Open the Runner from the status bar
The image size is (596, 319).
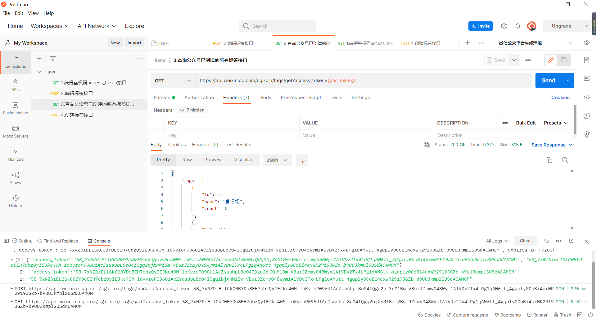pos(537,315)
